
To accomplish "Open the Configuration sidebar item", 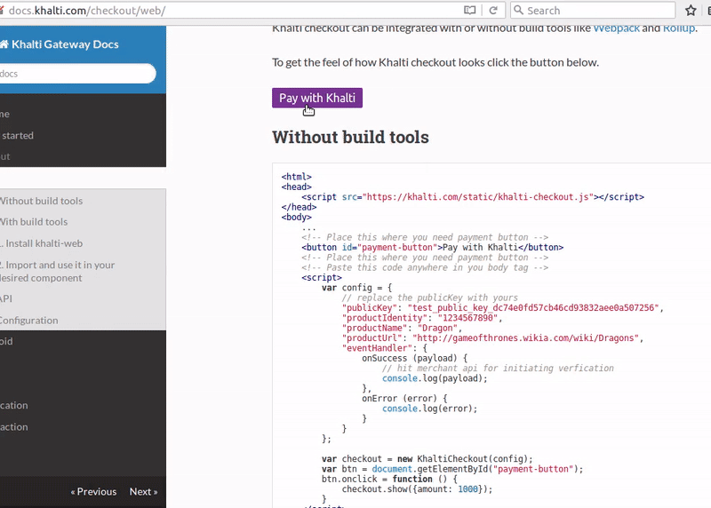I will [x=29, y=321].
